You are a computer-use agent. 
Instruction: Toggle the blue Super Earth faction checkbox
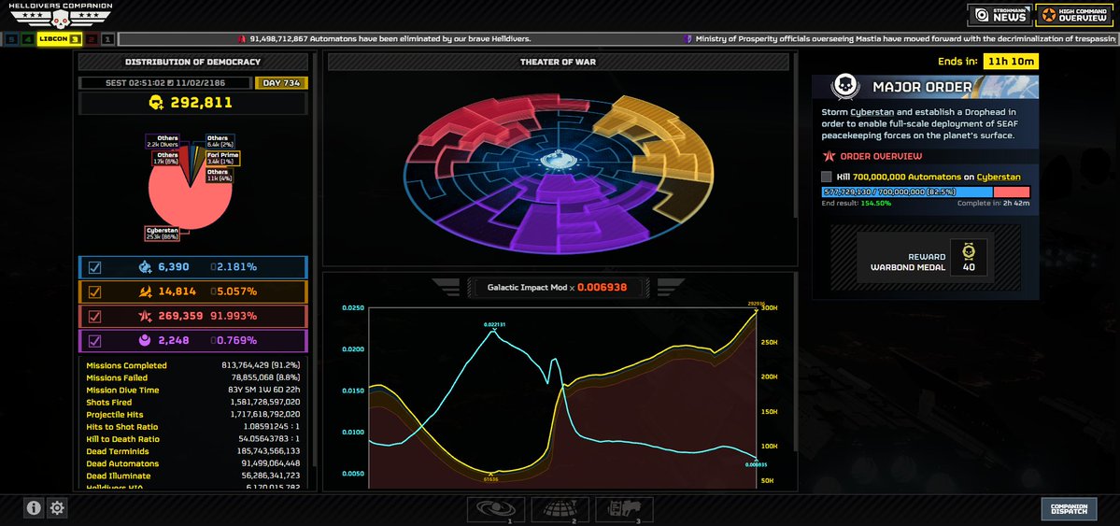(x=94, y=267)
